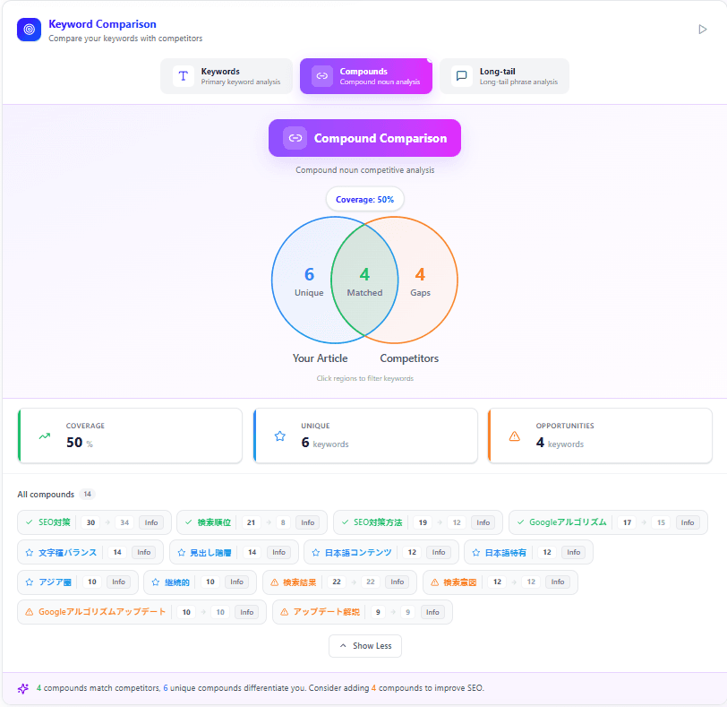Select the T icon on the Keywords tab
The height and width of the screenshot is (707, 727).
[x=184, y=76]
